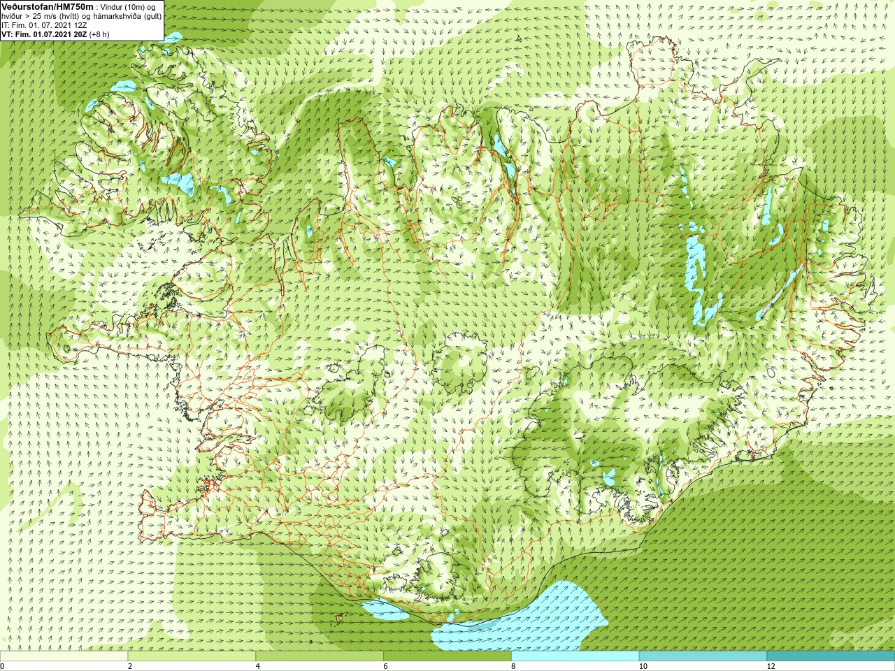The image size is (895, 671).
Task: Select the 'IT: Fim. 01. 07. 2021 12Z' line
Action: [x=44, y=25]
